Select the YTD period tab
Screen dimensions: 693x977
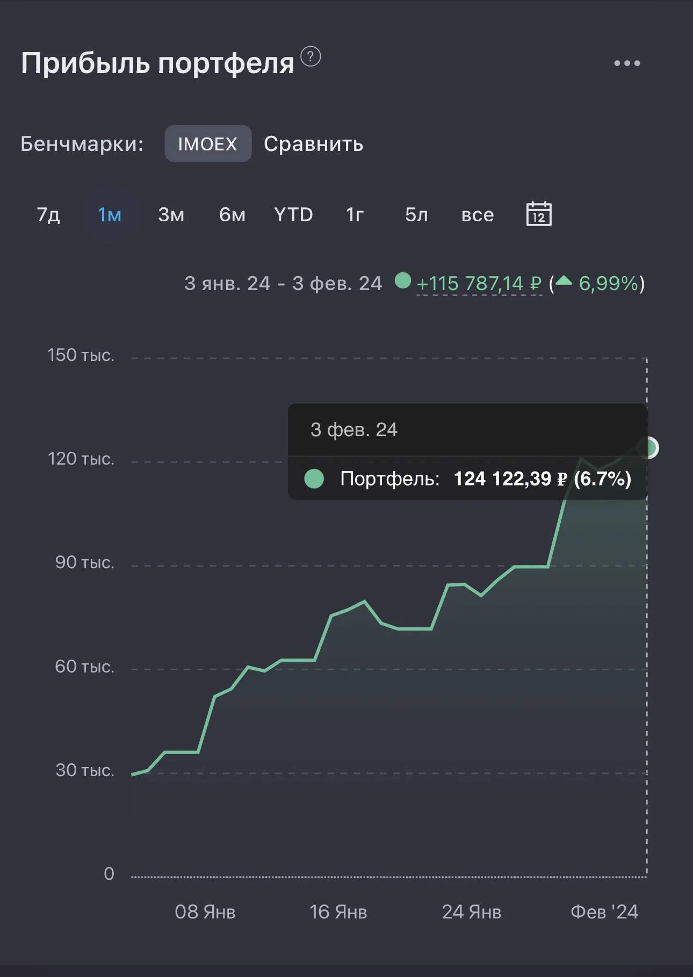click(293, 215)
